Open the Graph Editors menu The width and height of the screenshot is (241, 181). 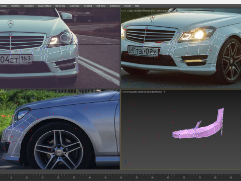pos(45,6)
